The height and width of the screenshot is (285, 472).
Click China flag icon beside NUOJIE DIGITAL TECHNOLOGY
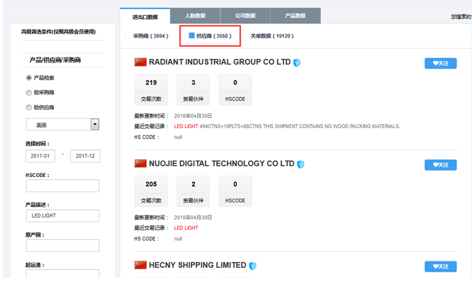140,164
